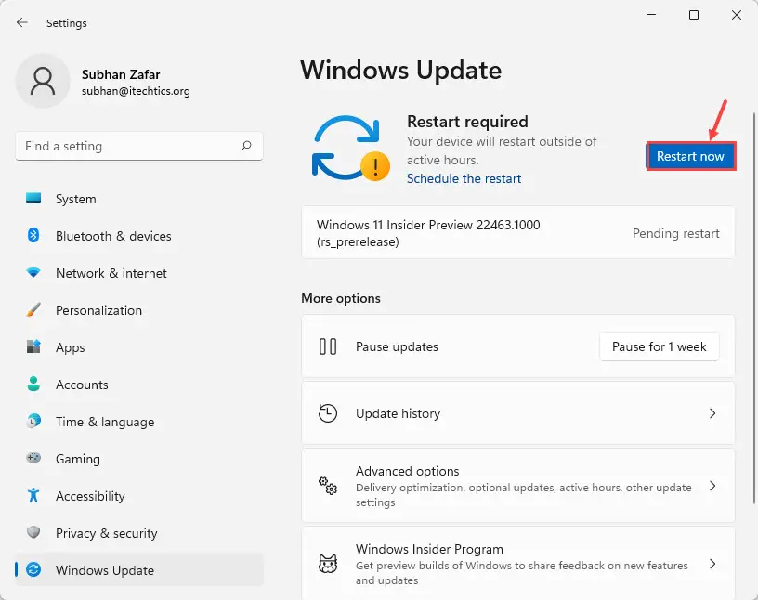758x600 pixels.
Task: Open Bluetooth & devices settings
Action: coord(139,236)
